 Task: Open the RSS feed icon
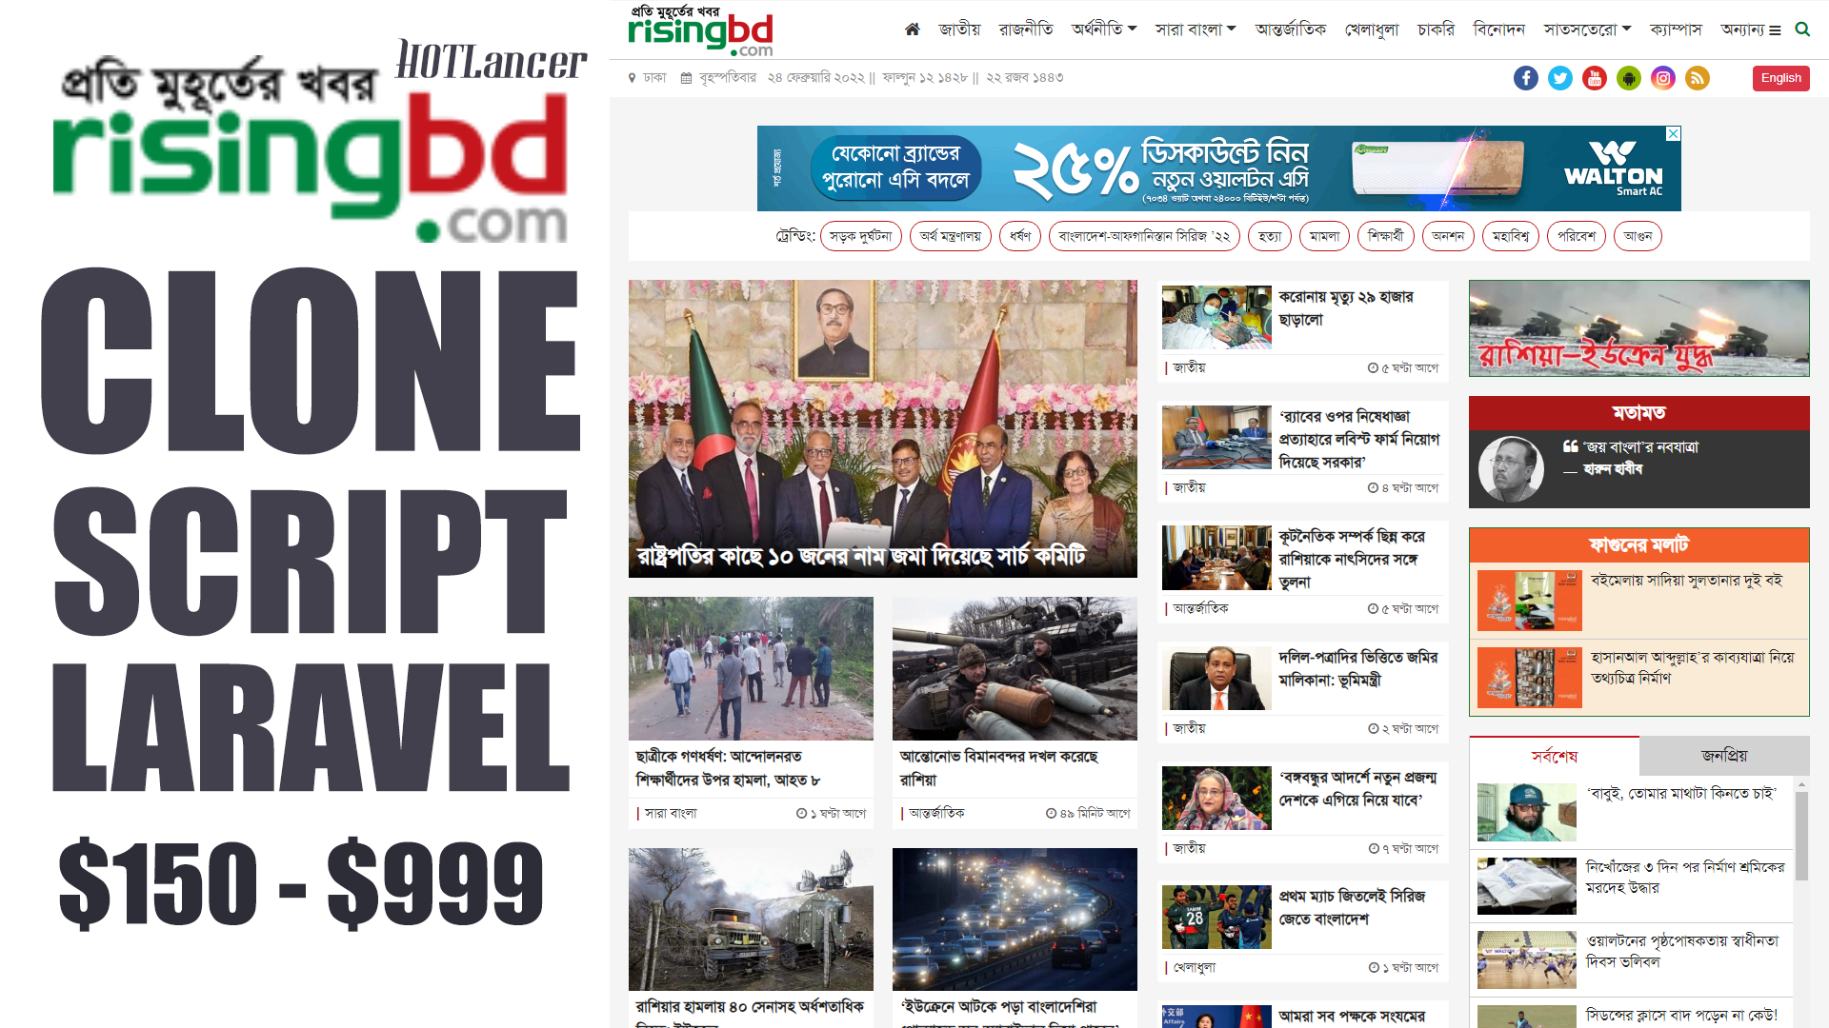pyautogui.click(x=1697, y=78)
